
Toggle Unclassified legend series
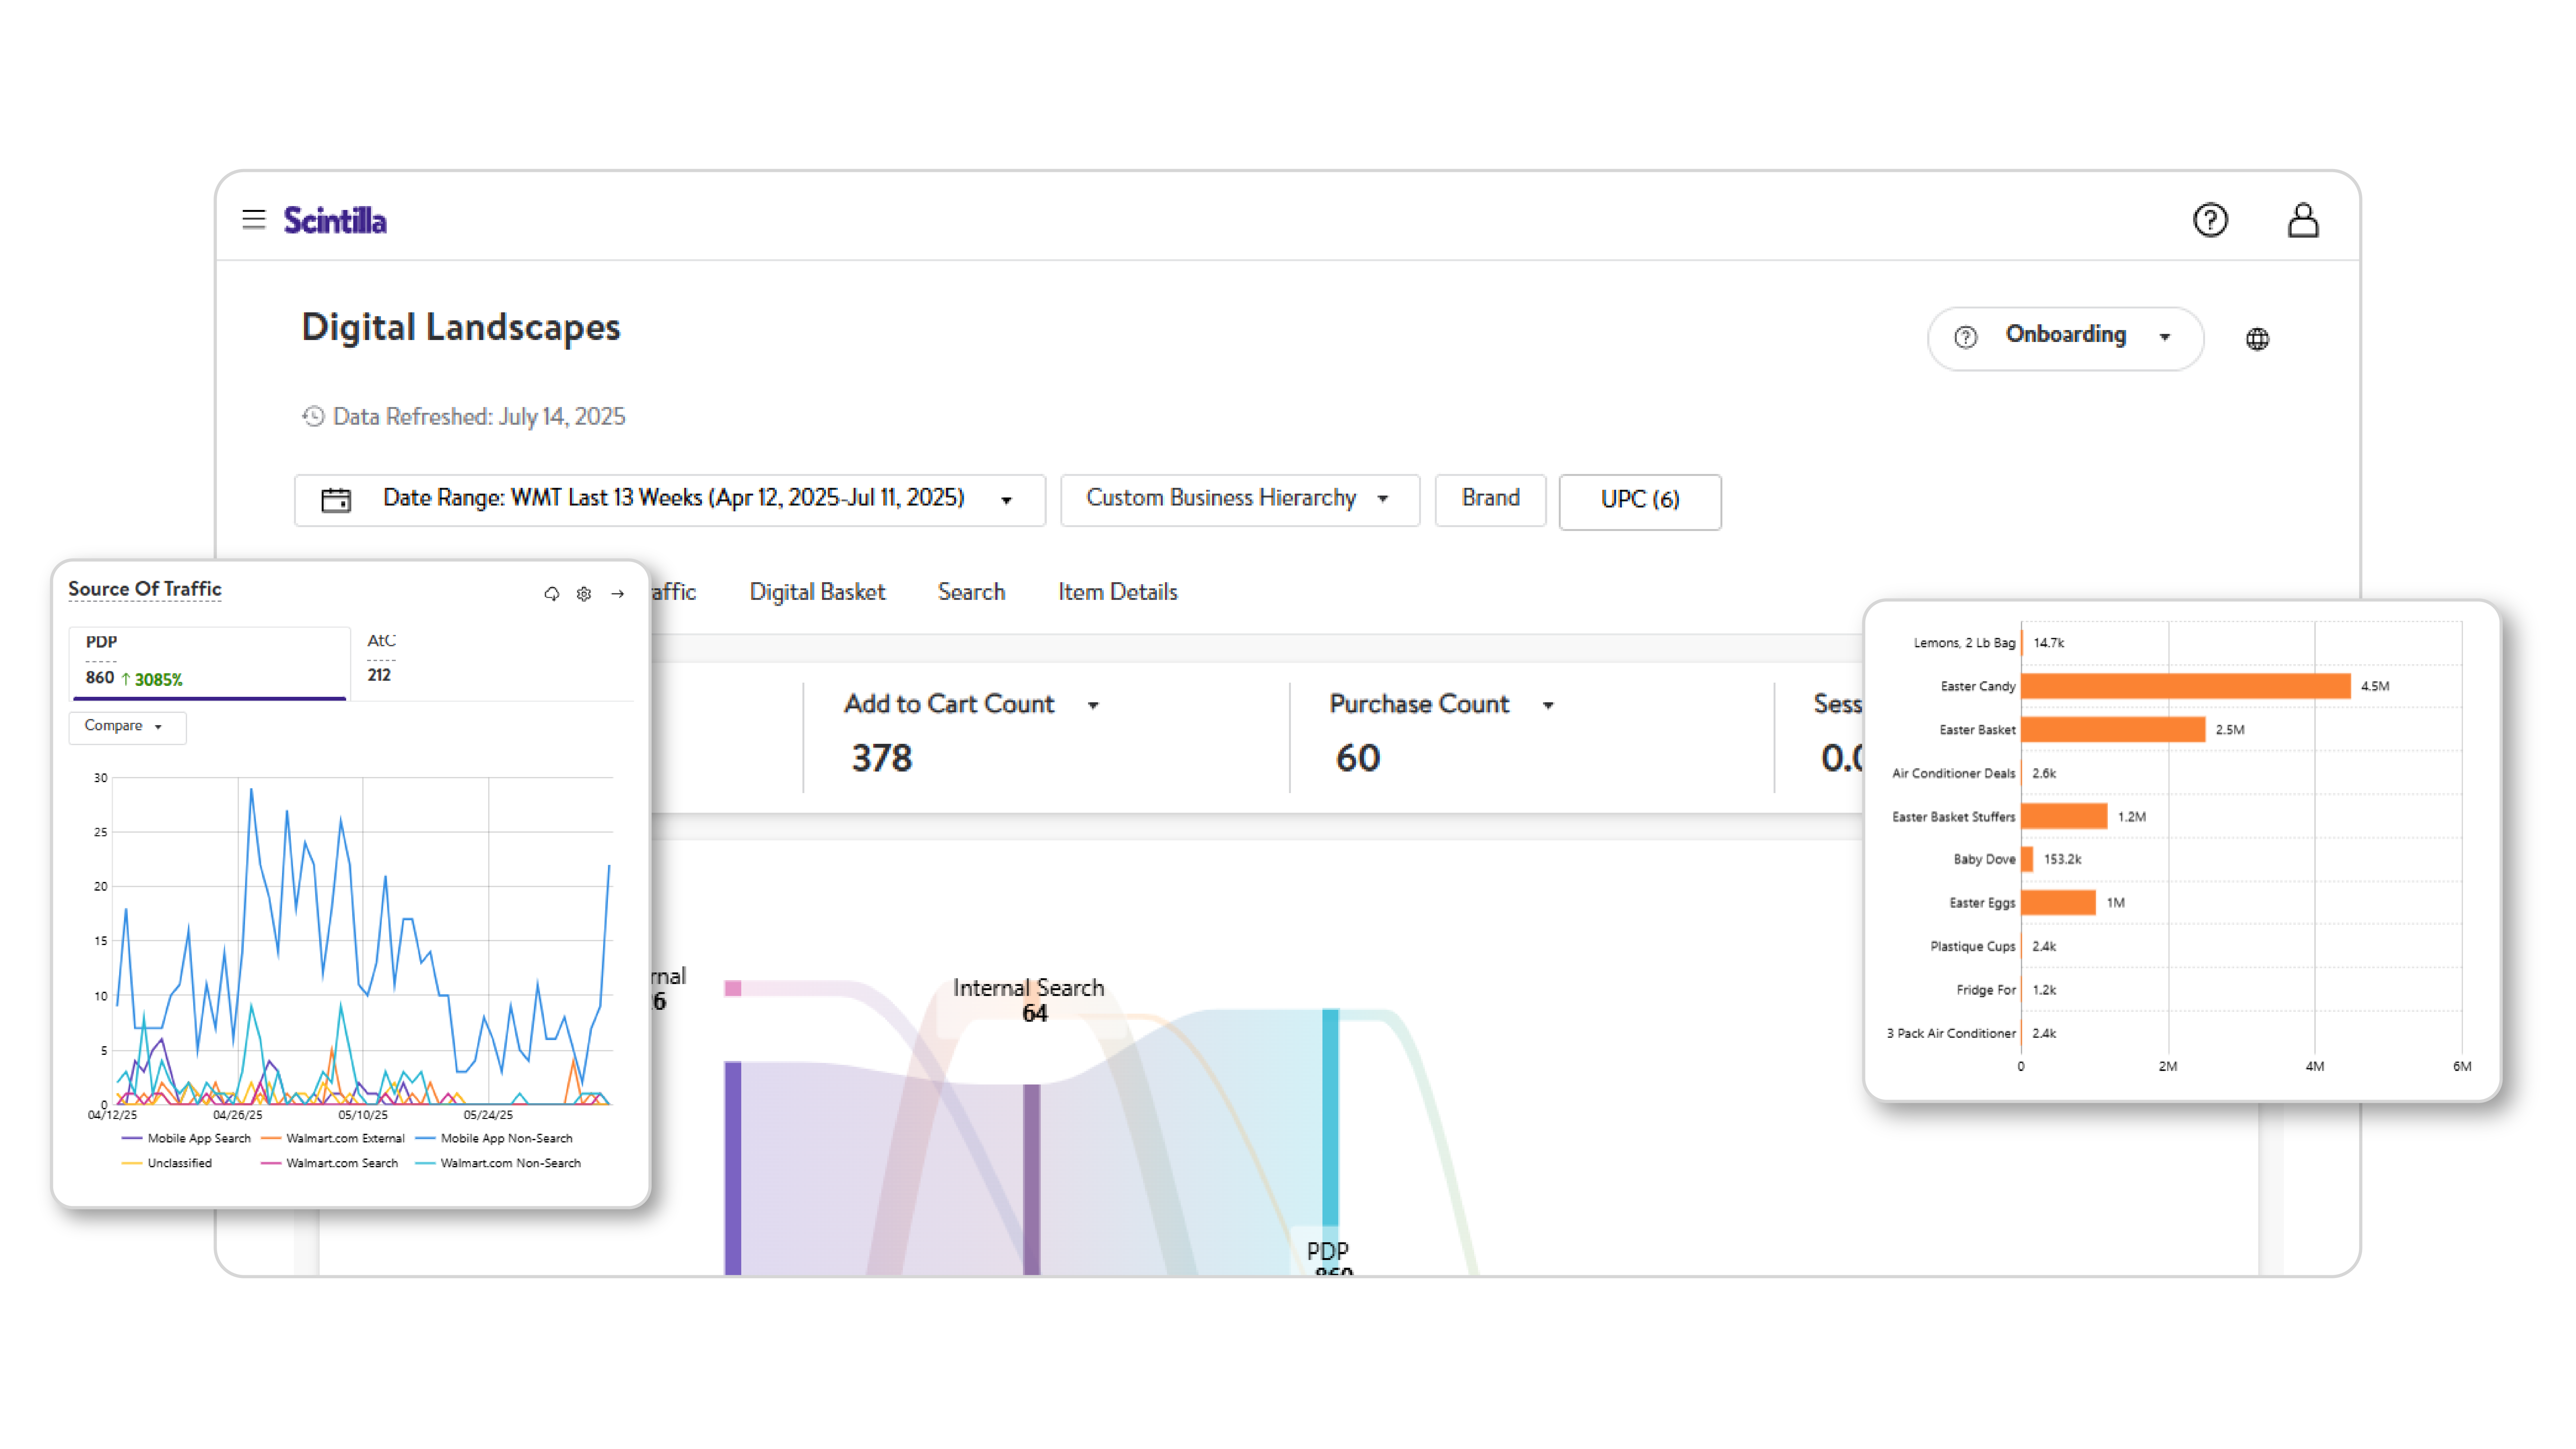pyautogui.click(x=167, y=1163)
